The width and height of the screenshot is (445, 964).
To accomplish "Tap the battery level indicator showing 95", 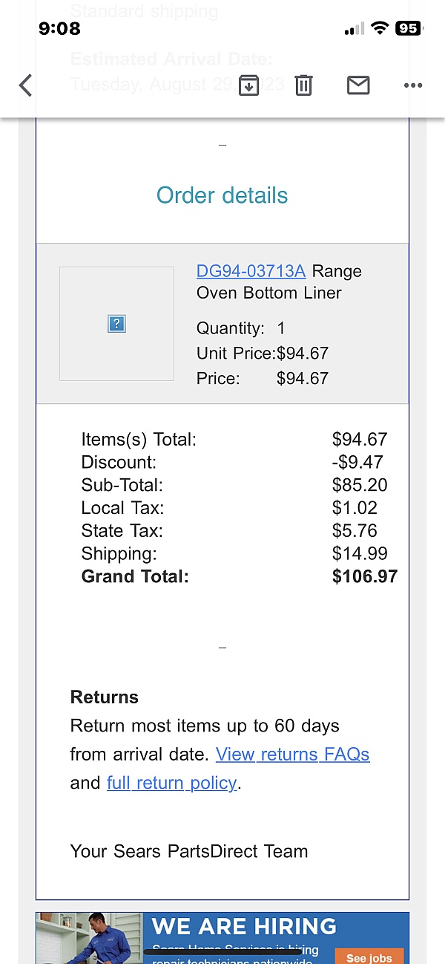I will 406,28.
